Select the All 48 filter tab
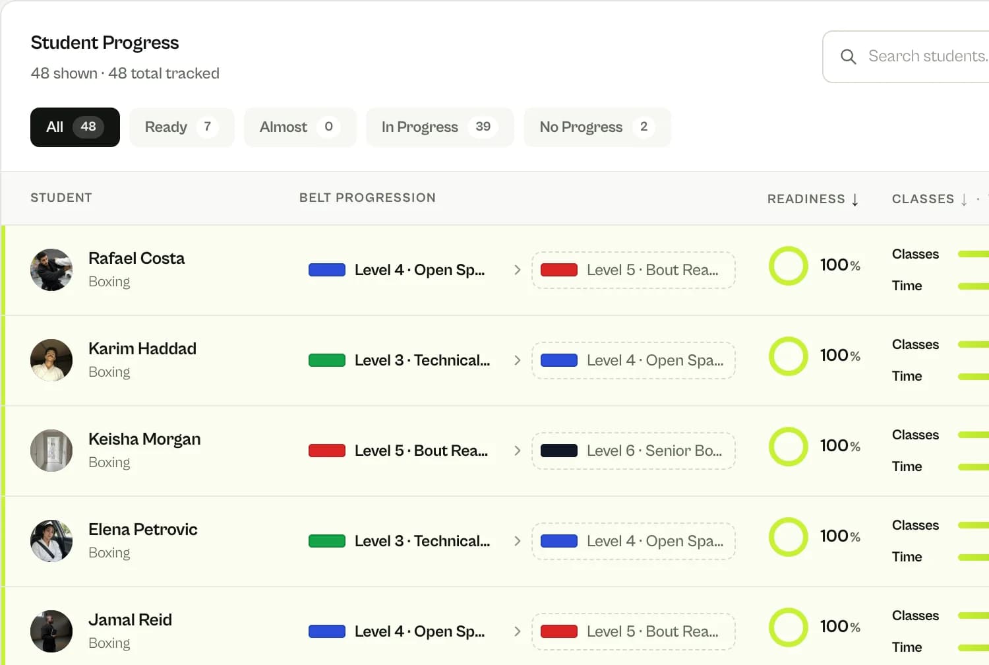 click(x=75, y=127)
